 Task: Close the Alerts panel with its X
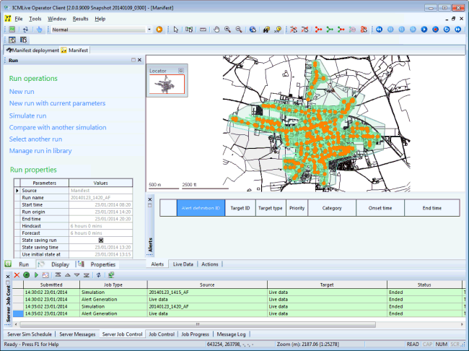150,199
